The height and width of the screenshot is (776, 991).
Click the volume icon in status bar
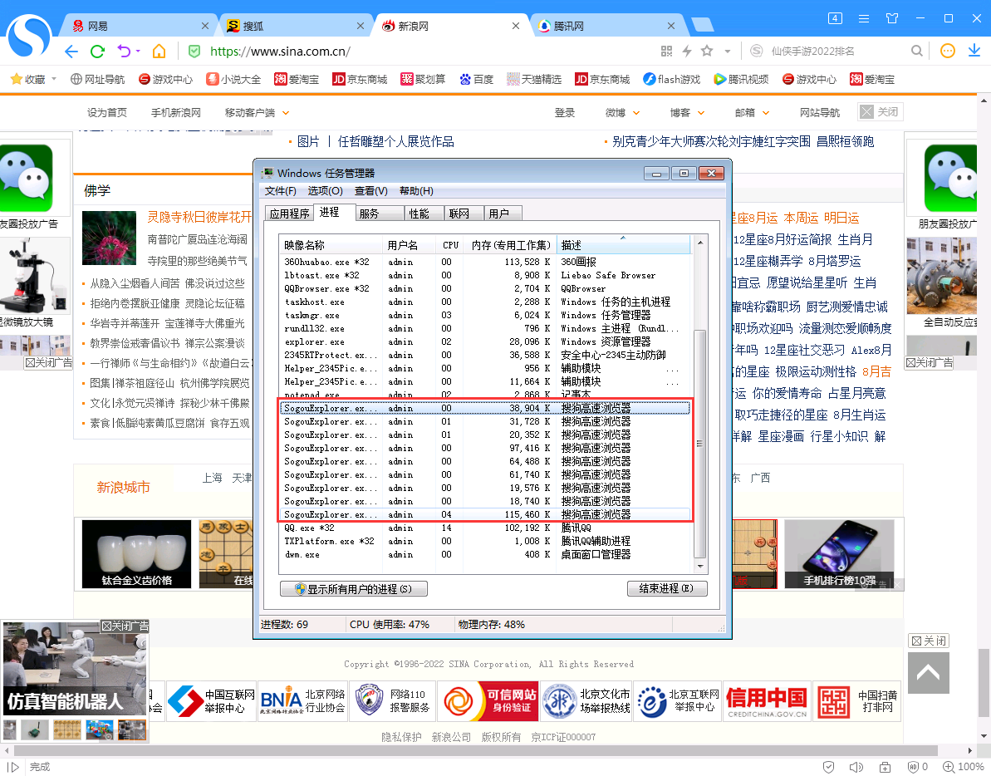tap(856, 767)
